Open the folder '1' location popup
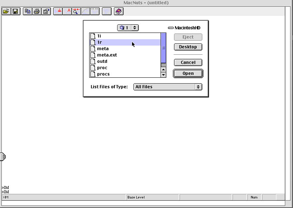The width and height of the screenshot is (293, 208). click(128, 28)
